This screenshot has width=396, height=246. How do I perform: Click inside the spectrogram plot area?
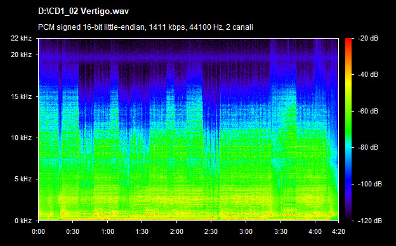coord(188,129)
